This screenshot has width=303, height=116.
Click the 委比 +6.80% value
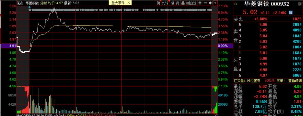click(261, 19)
